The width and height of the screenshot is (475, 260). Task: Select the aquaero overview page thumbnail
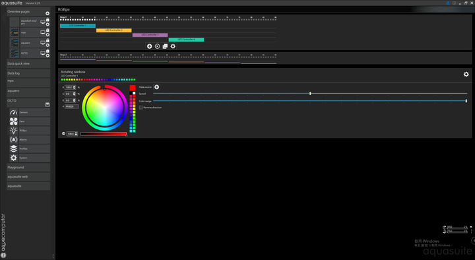point(15,43)
